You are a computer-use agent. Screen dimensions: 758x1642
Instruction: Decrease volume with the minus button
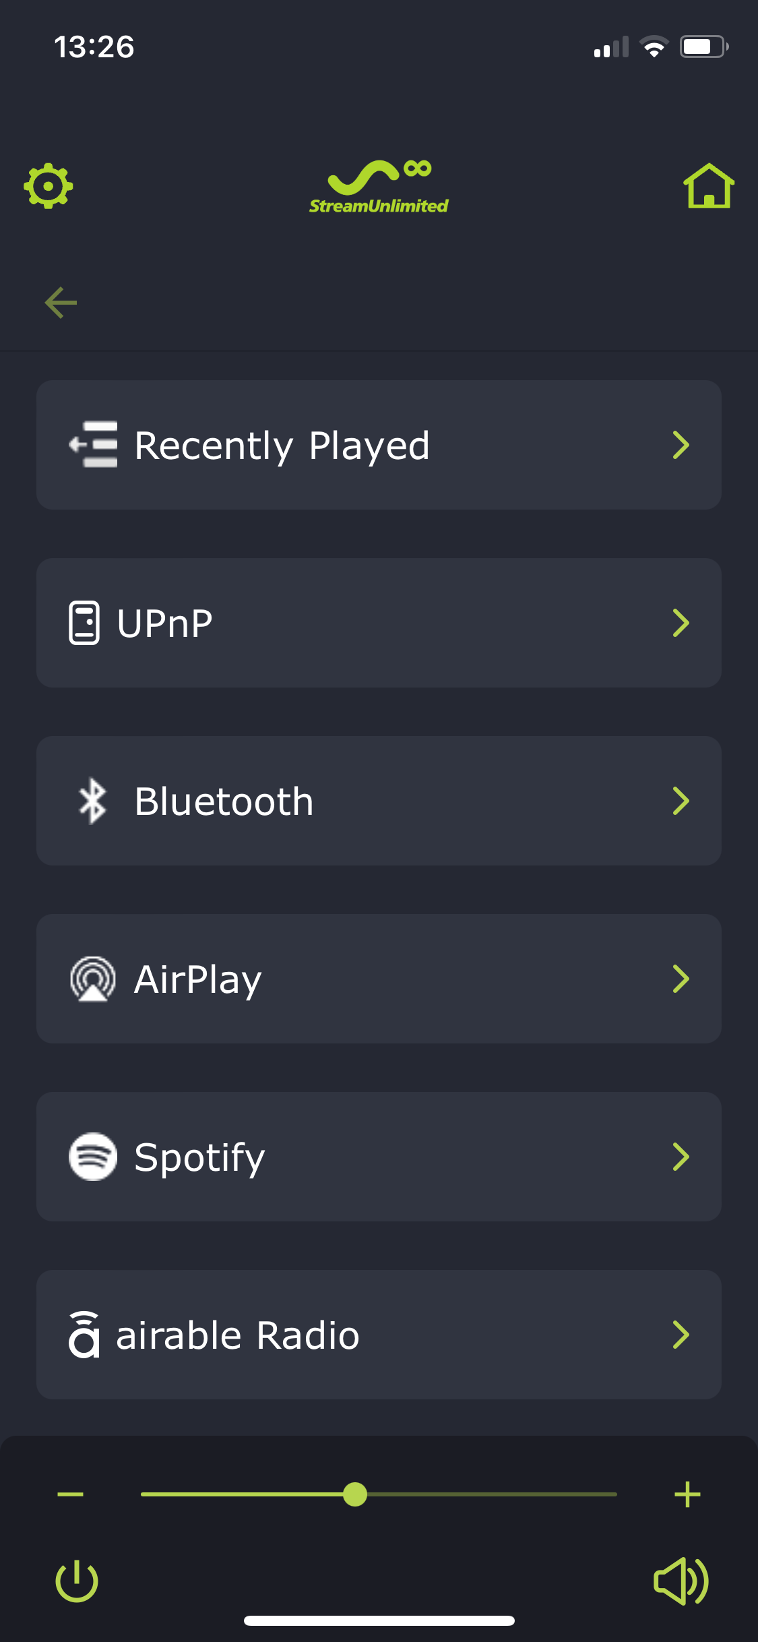pyautogui.click(x=70, y=1494)
